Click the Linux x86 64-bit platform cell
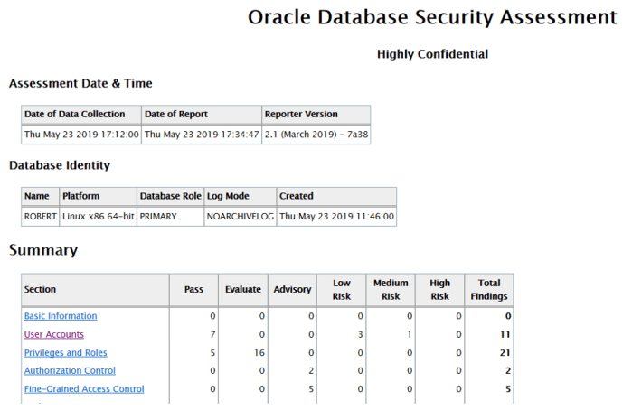Viewport: 632px width, 410px height. tap(98, 216)
